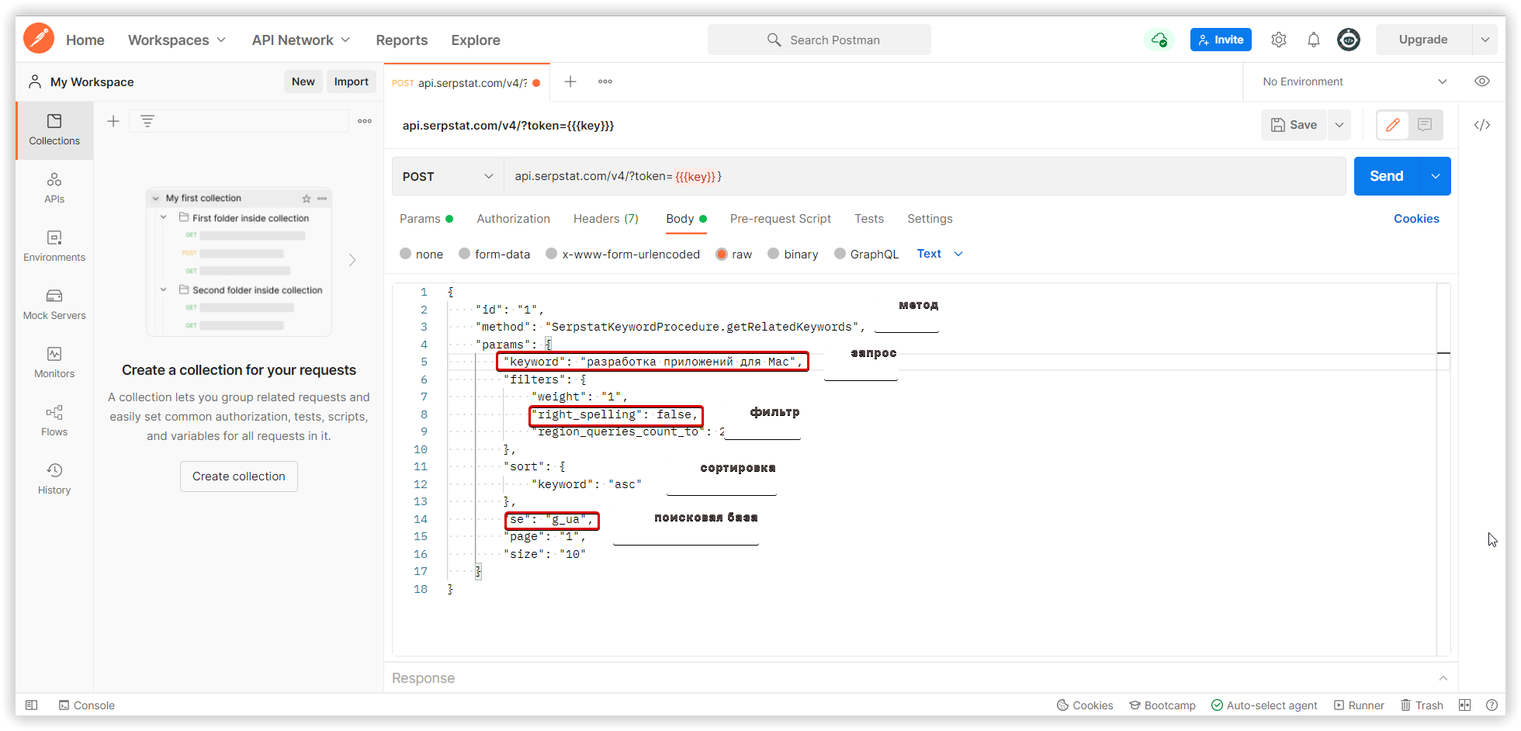The width and height of the screenshot is (1521, 731).
Task: Click the Invite button
Action: (x=1221, y=40)
